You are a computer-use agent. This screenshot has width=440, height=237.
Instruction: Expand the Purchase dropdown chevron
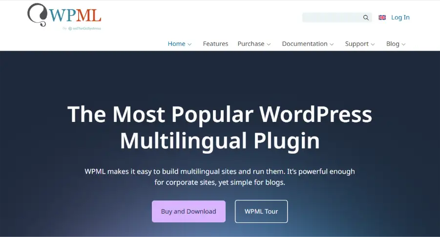pos(269,44)
